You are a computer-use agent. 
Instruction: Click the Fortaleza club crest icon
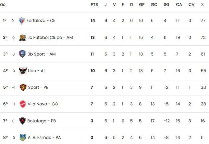(x=22, y=21)
